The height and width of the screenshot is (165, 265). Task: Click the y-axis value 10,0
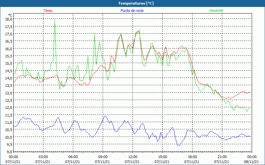click(x=9, y=137)
